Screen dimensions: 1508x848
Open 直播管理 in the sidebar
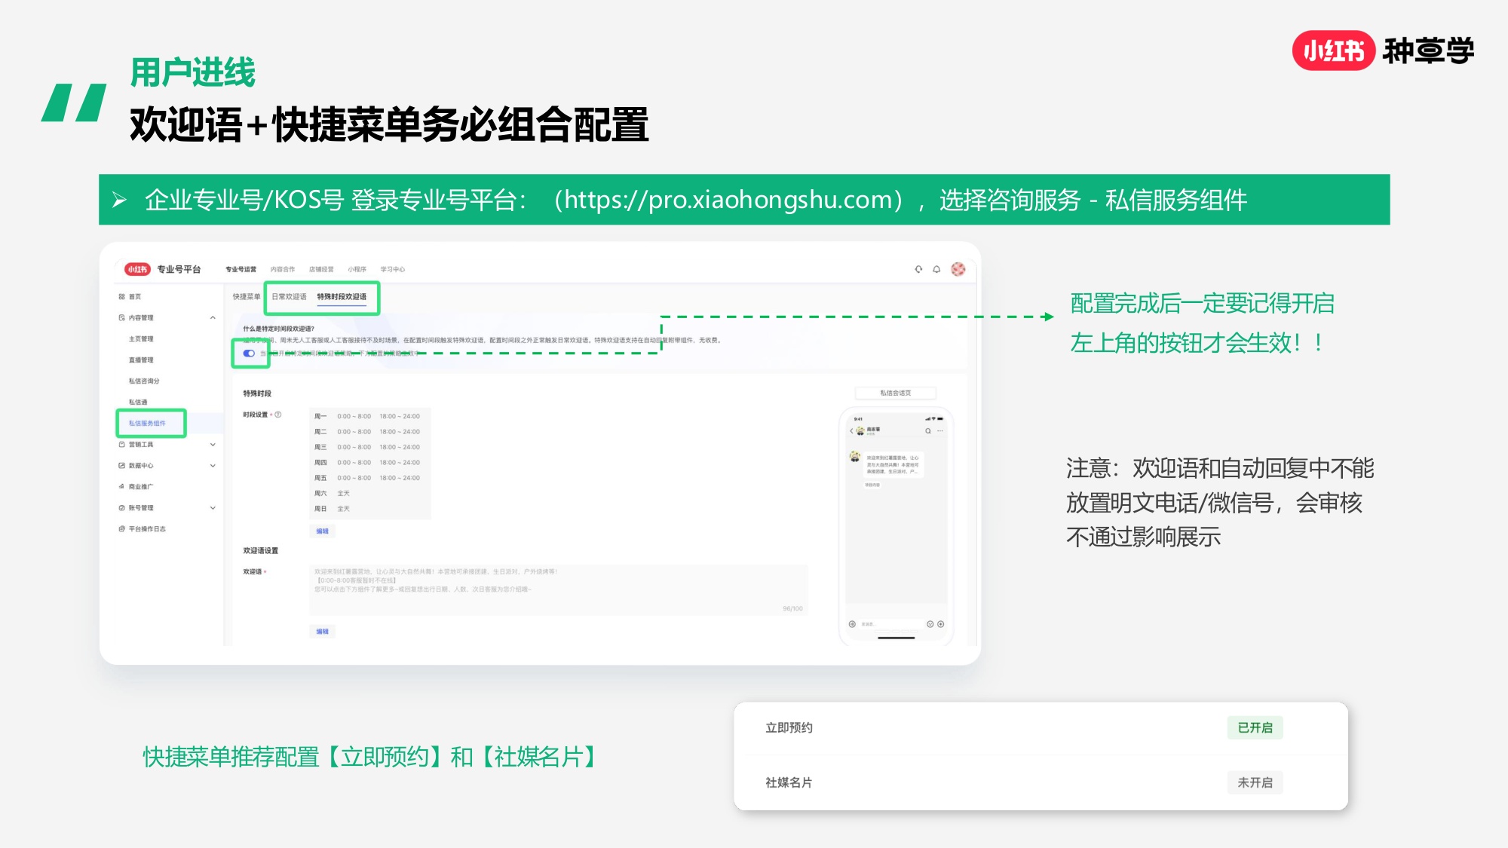point(141,360)
